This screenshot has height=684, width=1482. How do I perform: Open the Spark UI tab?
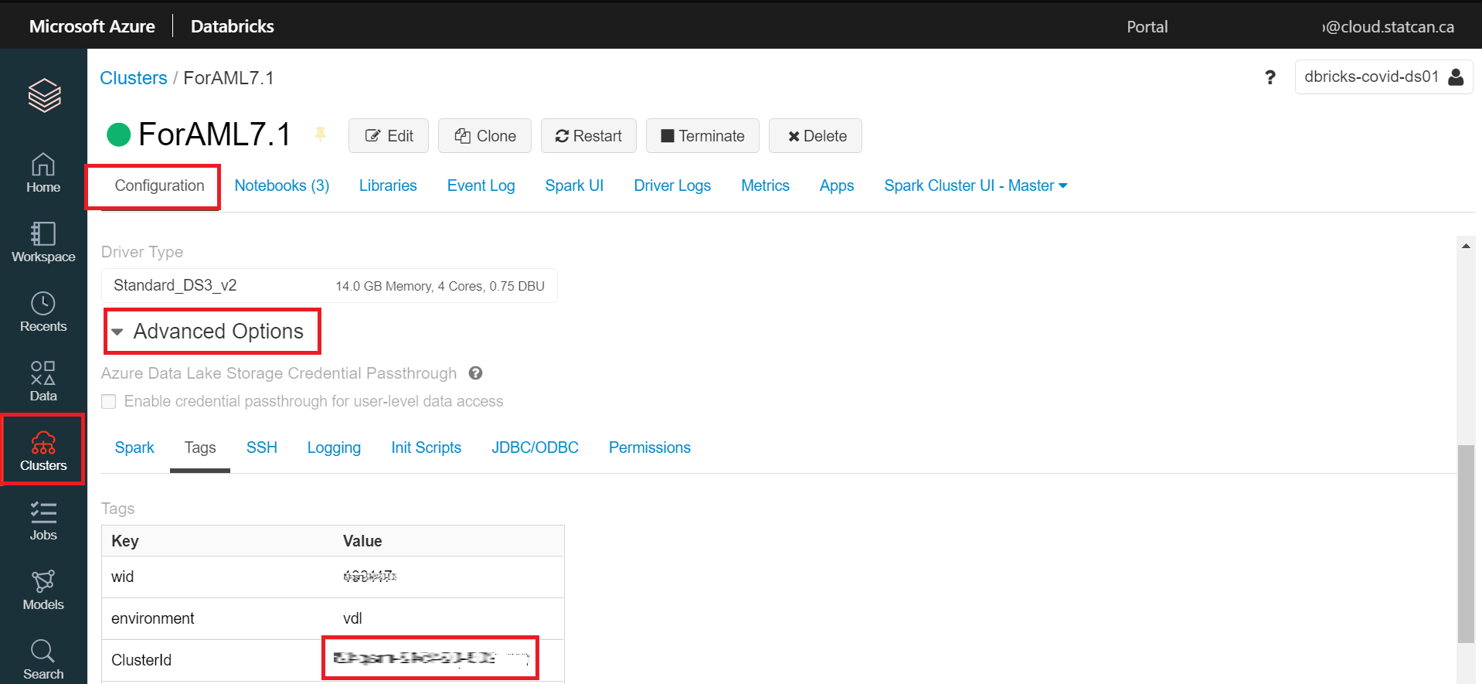(574, 185)
